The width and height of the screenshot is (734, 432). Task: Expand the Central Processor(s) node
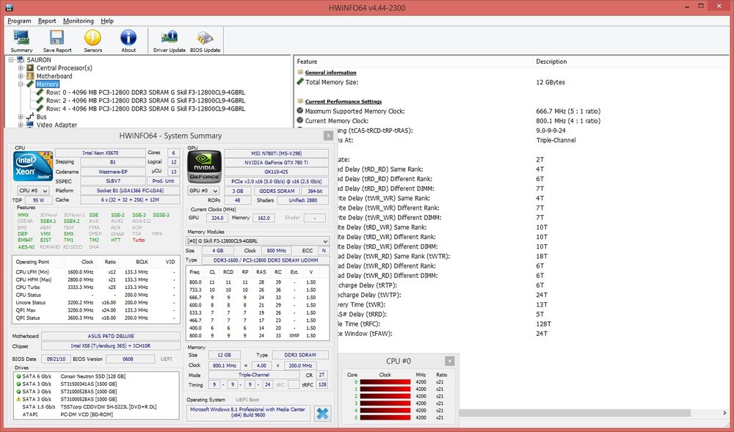(21, 67)
